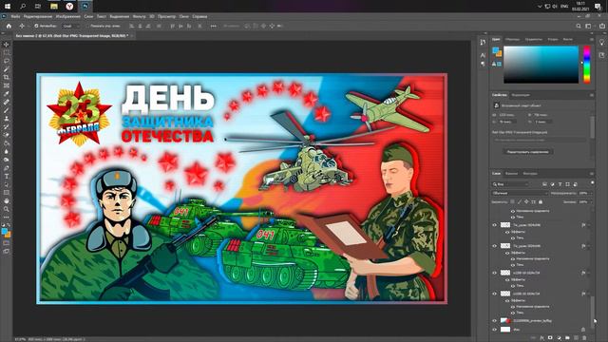The height and width of the screenshot is (342, 608).
Task: Open the Windows Start menu
Action: click(x=8, y=6)
